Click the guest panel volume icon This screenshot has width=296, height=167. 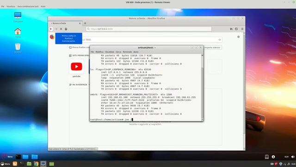click(x=293, y=157)
